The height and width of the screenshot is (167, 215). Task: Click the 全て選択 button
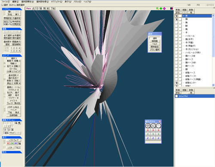(8, 35)
